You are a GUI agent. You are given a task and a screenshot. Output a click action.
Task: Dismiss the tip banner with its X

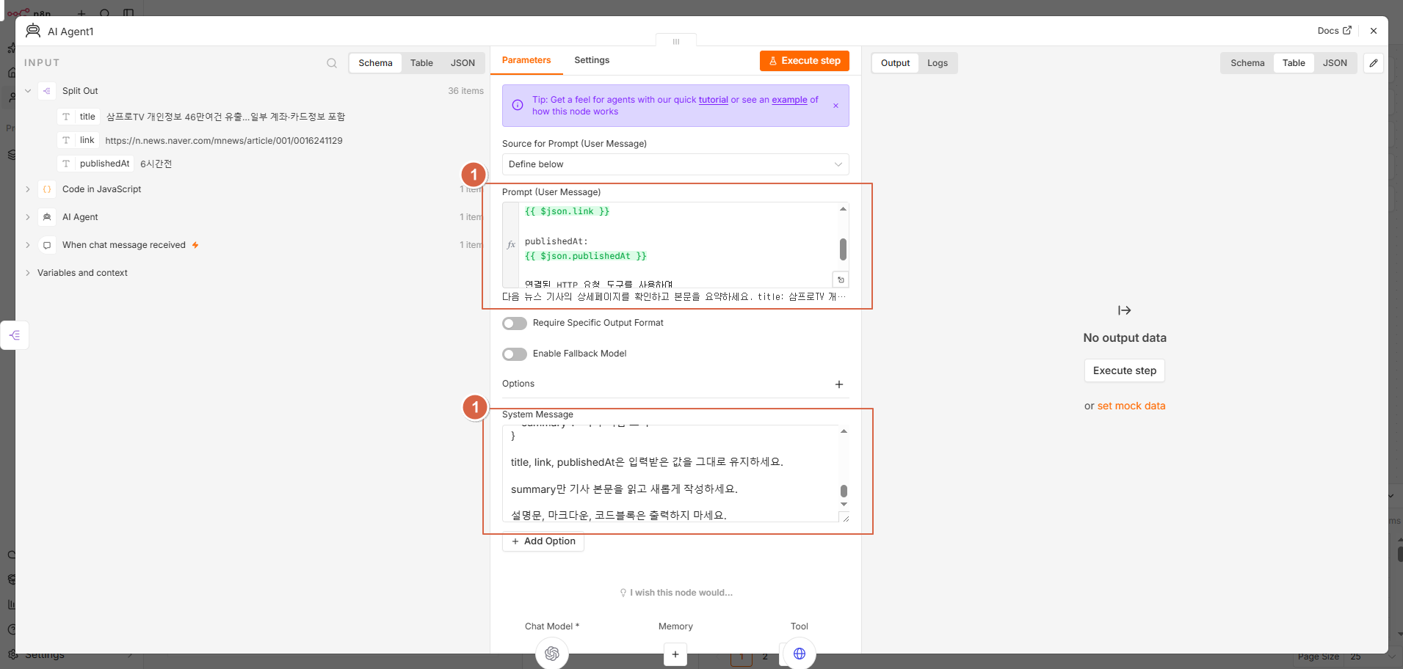pyautogui.click(x=835, y=106)
